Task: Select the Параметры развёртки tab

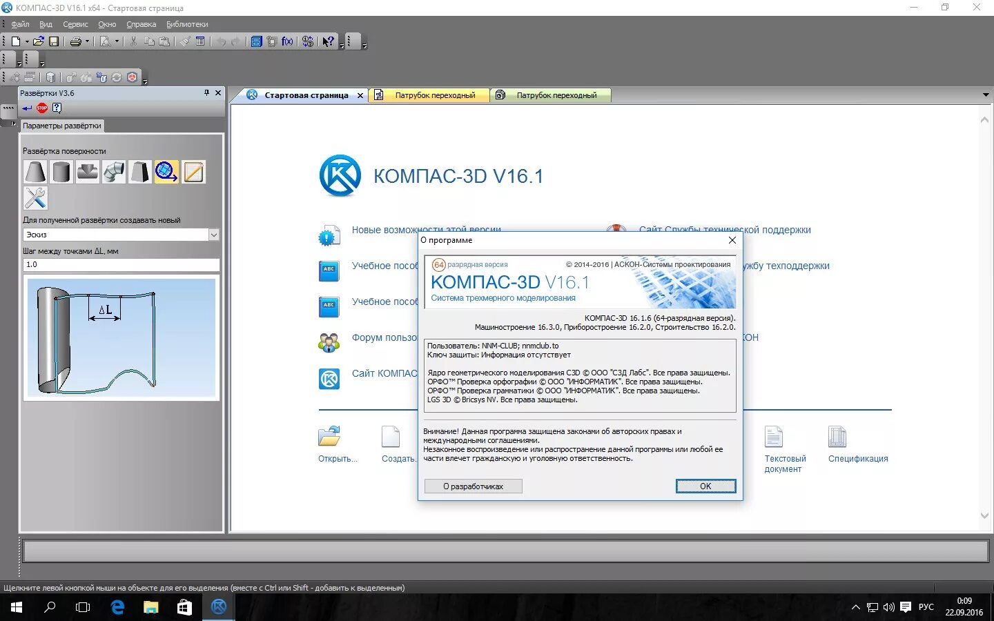Action: pos(62,126)
